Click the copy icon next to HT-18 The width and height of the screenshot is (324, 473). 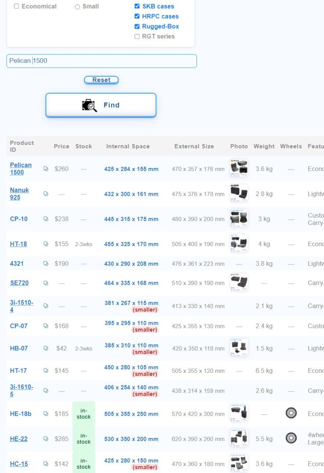click(x=46, y=244)
